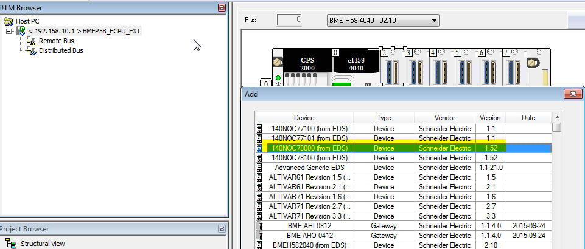This screenshot has height=249, width=585.
Task: Click the Bus number field
Action: [289, 20]
